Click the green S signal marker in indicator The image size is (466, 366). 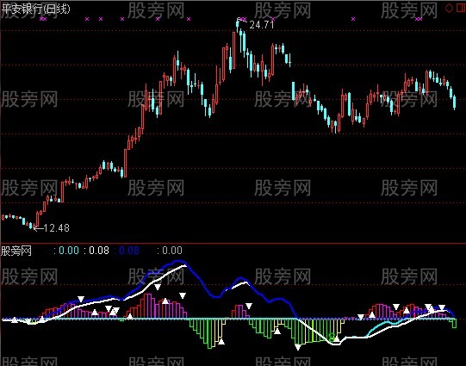click(332, 337)
